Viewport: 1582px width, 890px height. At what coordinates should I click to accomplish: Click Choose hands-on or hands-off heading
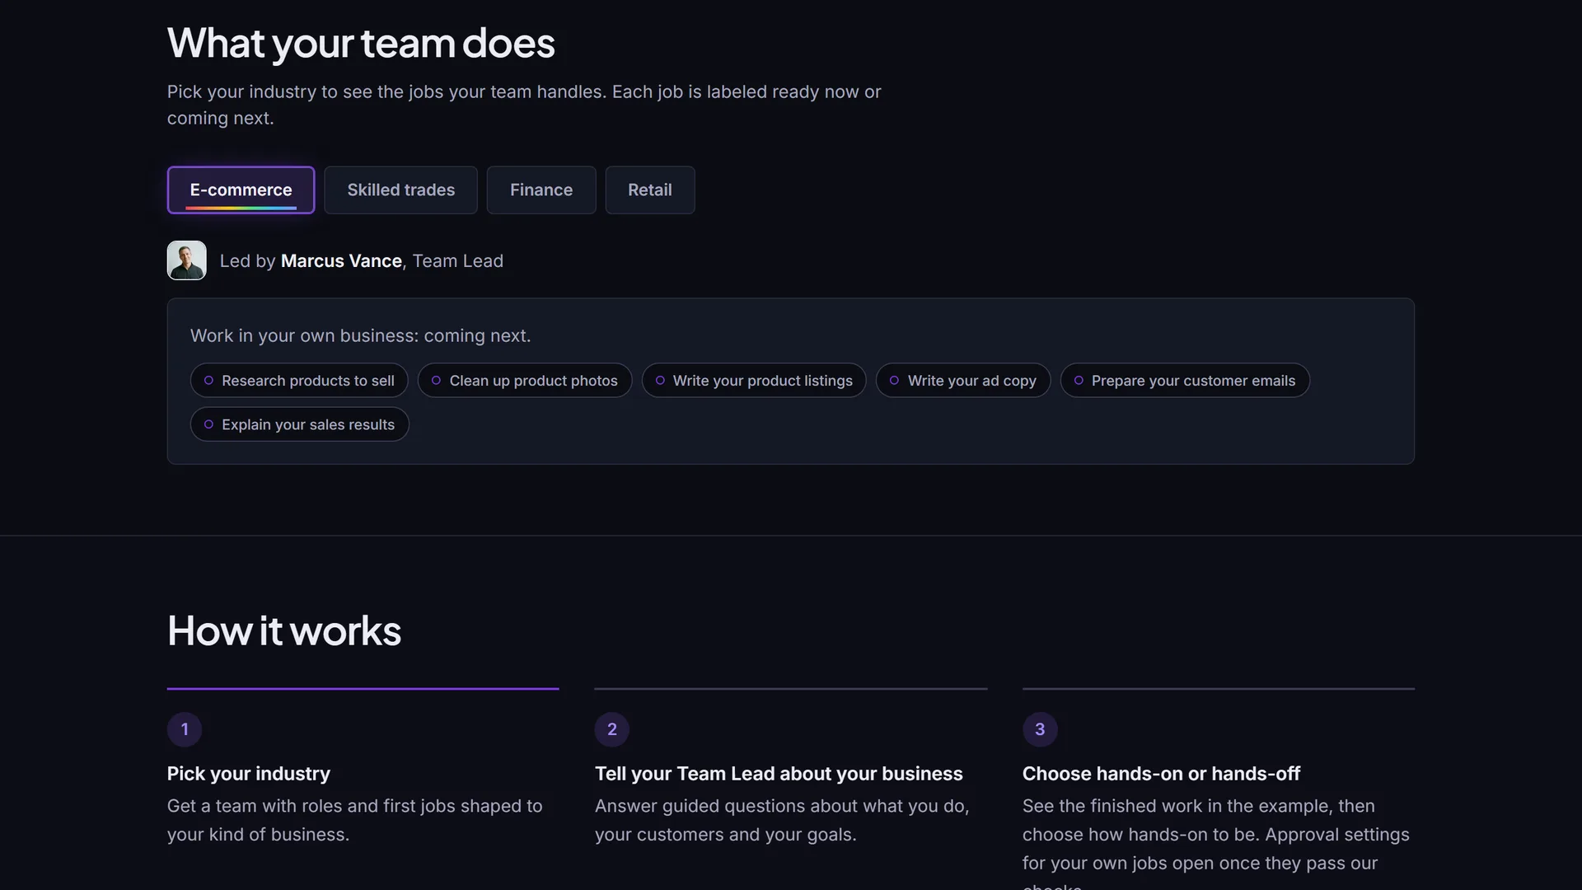[x=1161, y=773]
